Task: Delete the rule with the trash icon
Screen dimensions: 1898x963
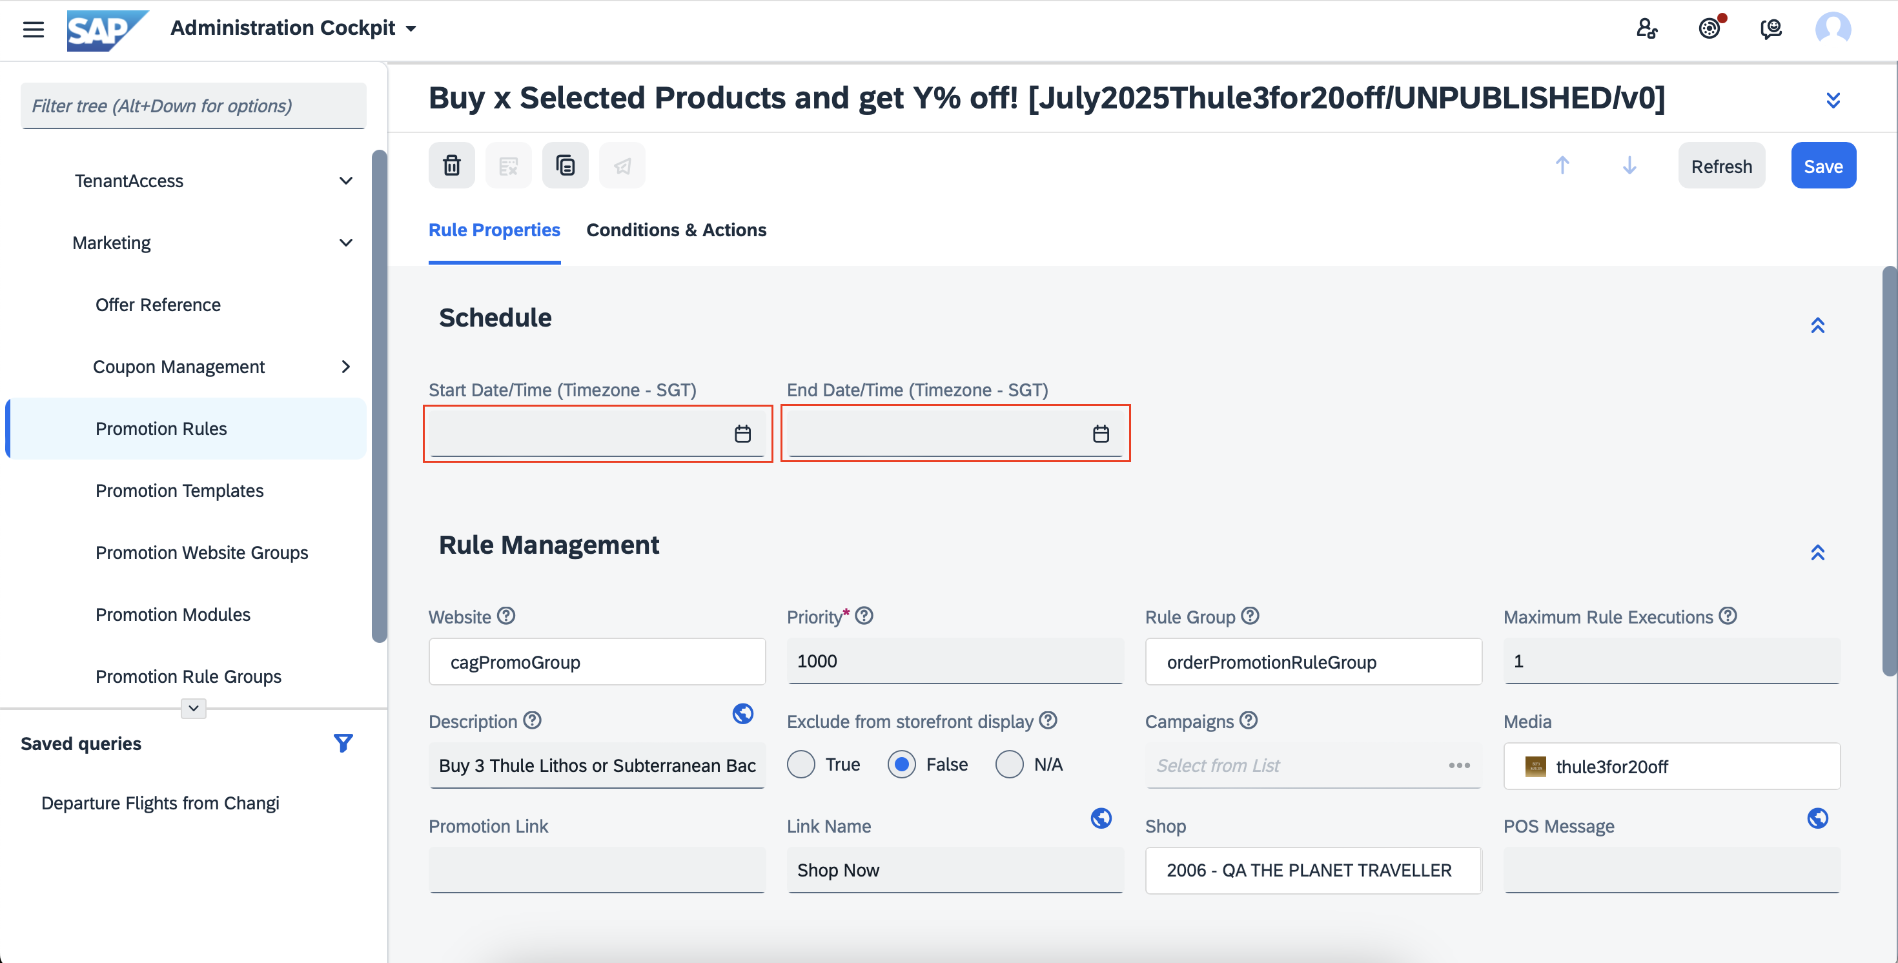Action: pyautogui.click(x=452, y=165)
